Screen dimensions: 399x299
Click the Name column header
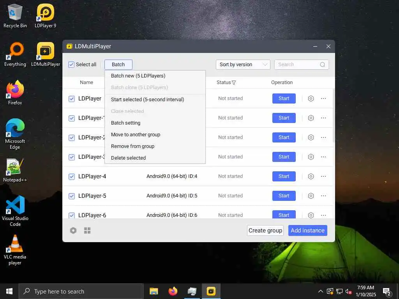pyautogui.click(x=87, y=83)
